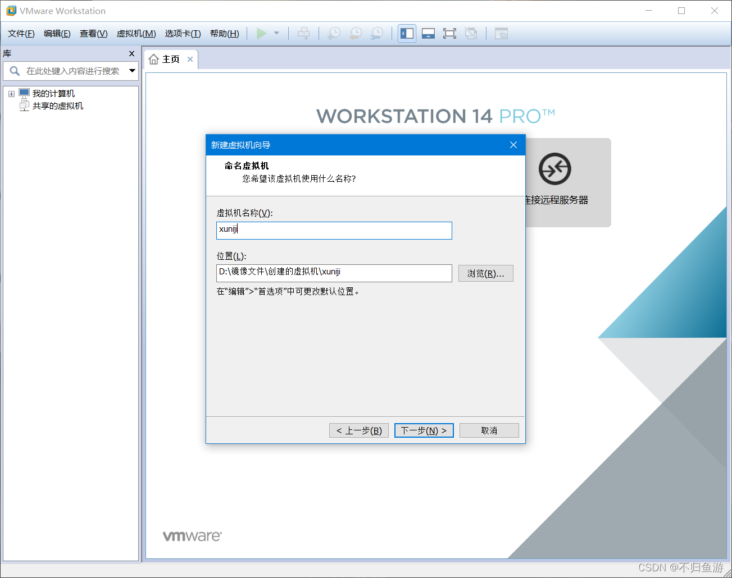Maximize the VMware Workstation window
The image size is (732, 578).
click(x=681, y=11)
